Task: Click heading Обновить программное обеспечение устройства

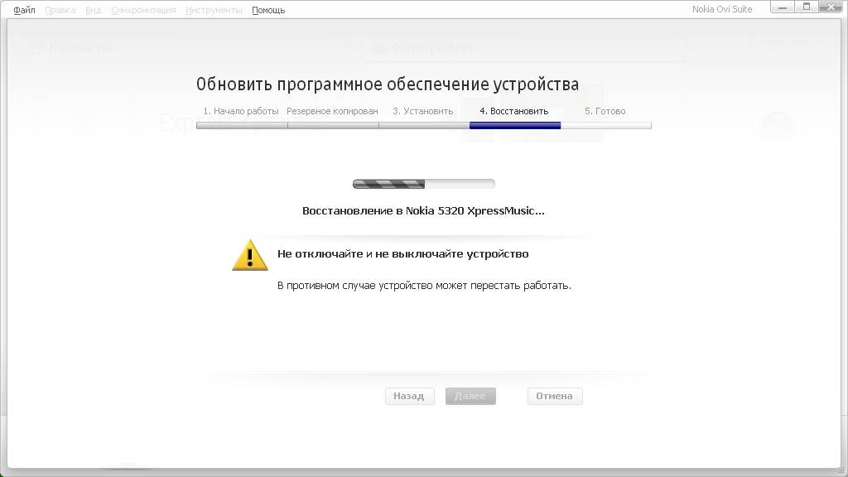Action: point(388,84)
